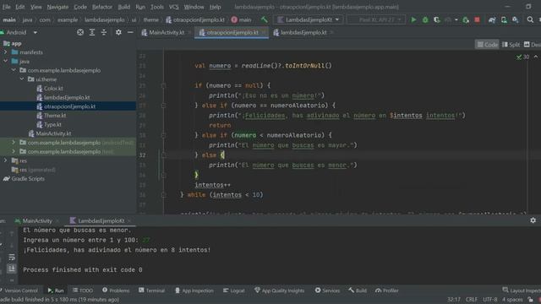Image resolution: width=541 pixels, height=304 pixels.
Task: Open the Pixel XL device selector dropdown
Action: coord(375,20)
